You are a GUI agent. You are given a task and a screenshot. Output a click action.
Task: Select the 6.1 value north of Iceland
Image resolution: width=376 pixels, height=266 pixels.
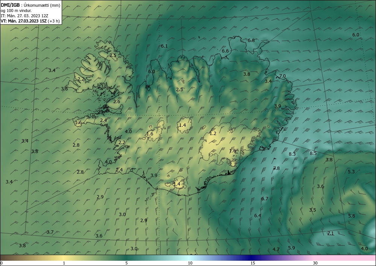164,46
